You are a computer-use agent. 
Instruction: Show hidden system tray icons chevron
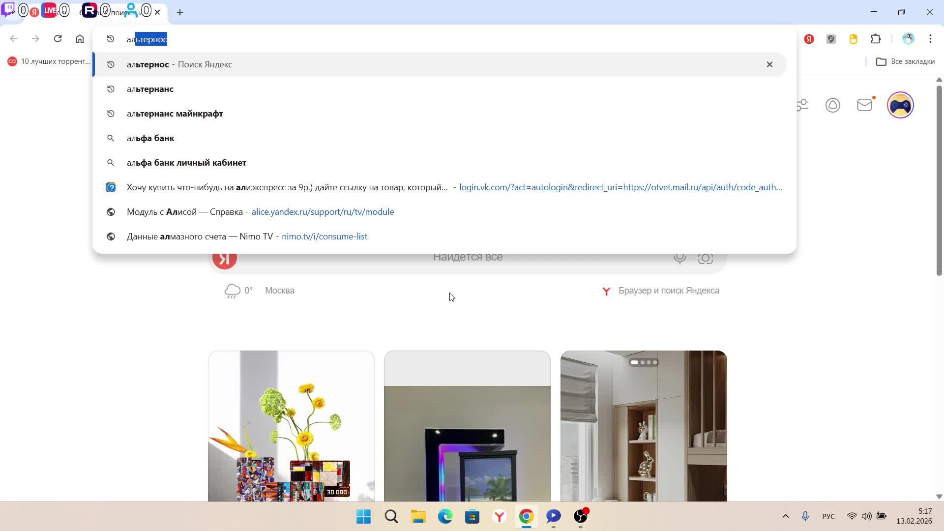click(x=785, y=516)
